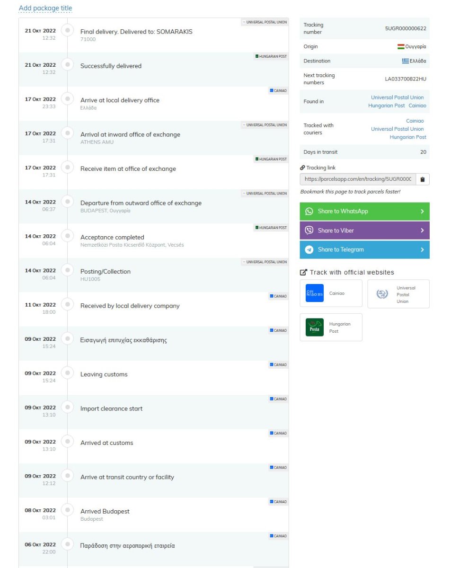Viewport: 468px width, 568px height.
Task: Open Universal Postal Union in Found in
Action: [x=397, y=98]
